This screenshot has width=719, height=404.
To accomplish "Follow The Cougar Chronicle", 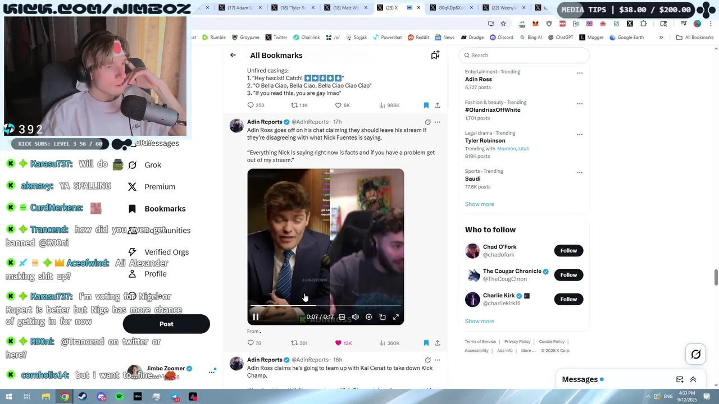I will coord(568,275).
